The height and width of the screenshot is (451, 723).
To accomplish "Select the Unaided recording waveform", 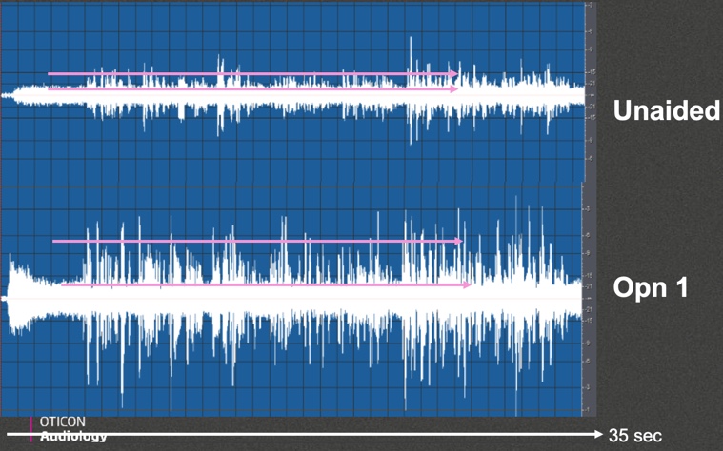I will [x=292, y=92].
